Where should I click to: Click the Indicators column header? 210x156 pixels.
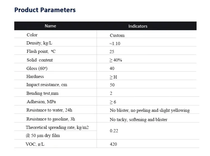point(138,26)
